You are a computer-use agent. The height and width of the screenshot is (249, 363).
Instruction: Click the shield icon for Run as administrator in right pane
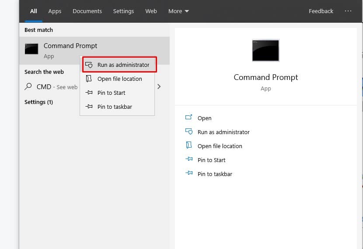[x=189, y=131]
